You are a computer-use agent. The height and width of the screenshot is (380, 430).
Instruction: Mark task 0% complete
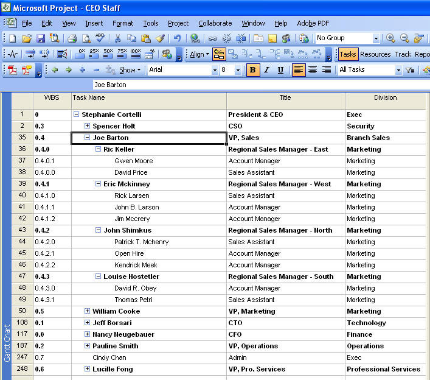80,54
